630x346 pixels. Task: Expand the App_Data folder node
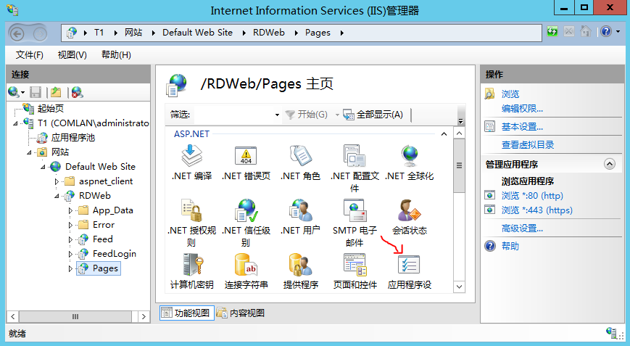(70, 210)
